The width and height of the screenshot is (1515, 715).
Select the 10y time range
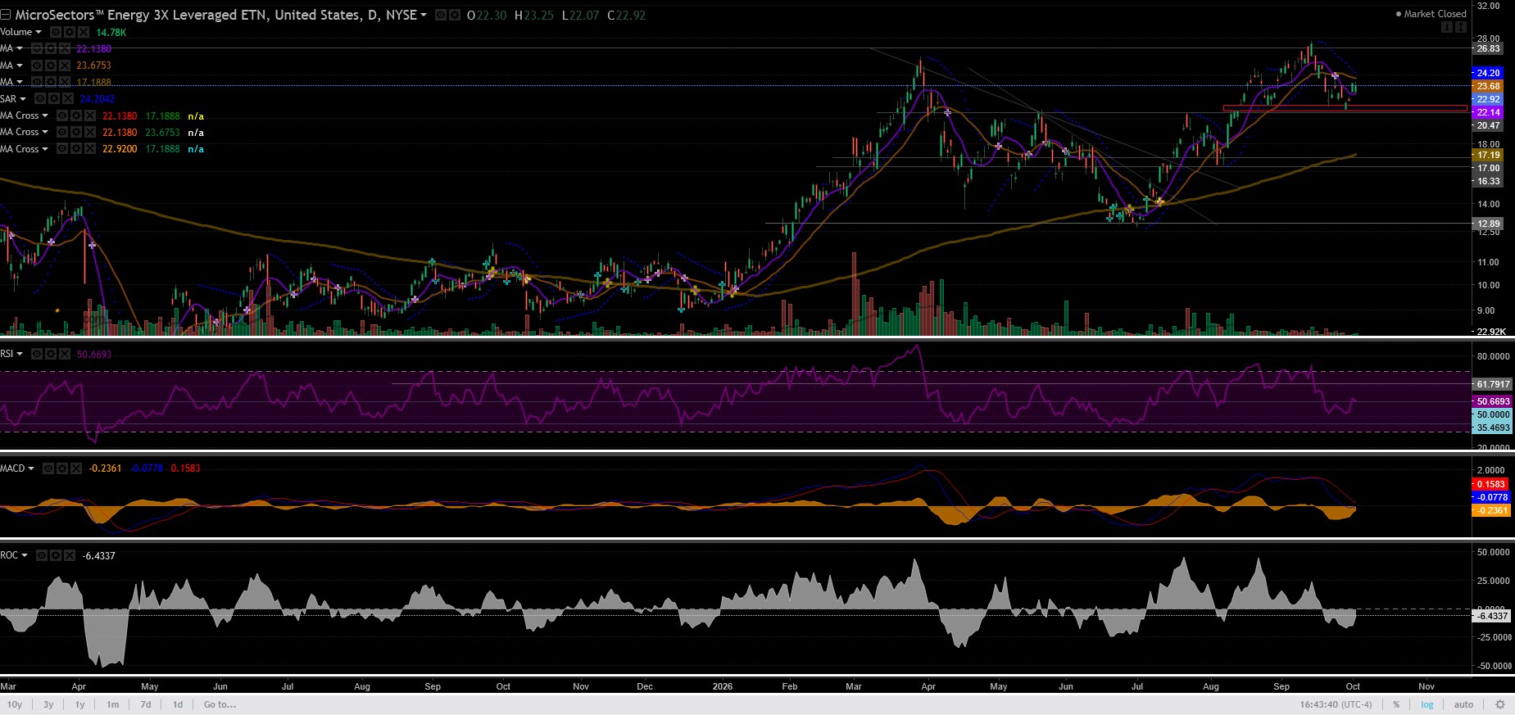(x=15, y=704)
